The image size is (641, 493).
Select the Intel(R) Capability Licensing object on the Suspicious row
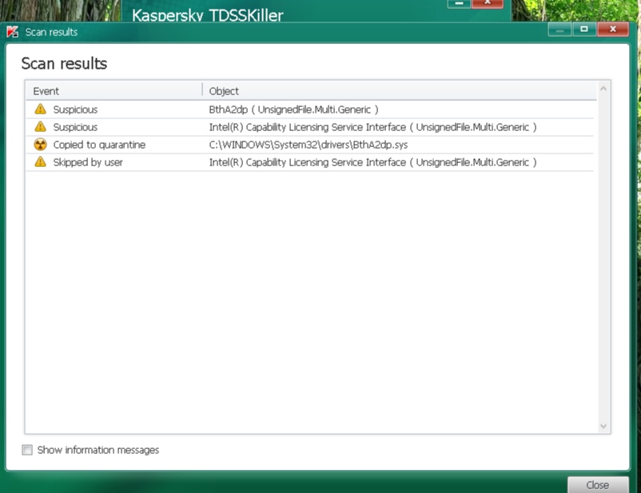click(372, 127)
